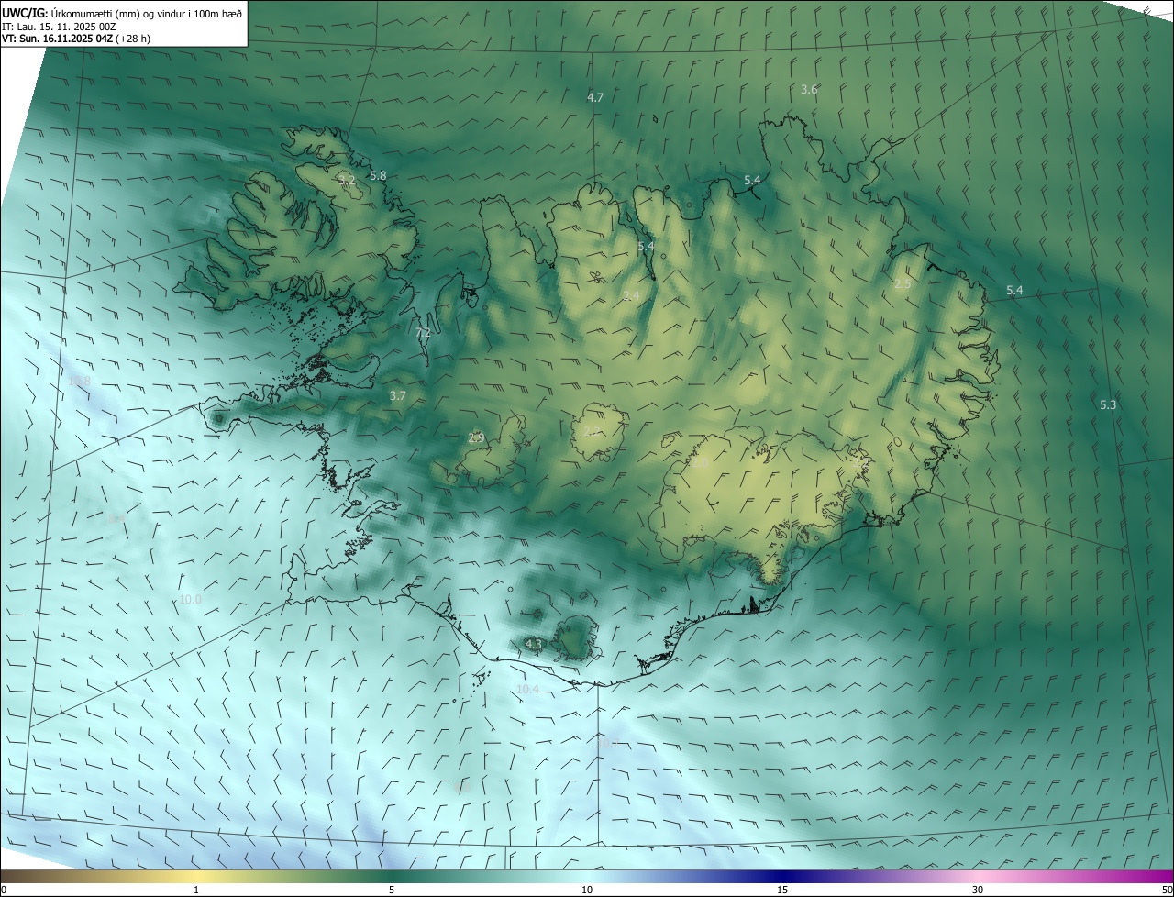The image size is (1174, 897).
Task: Click the 4.7 precipitation value label
Action: (x=595, y=97)
